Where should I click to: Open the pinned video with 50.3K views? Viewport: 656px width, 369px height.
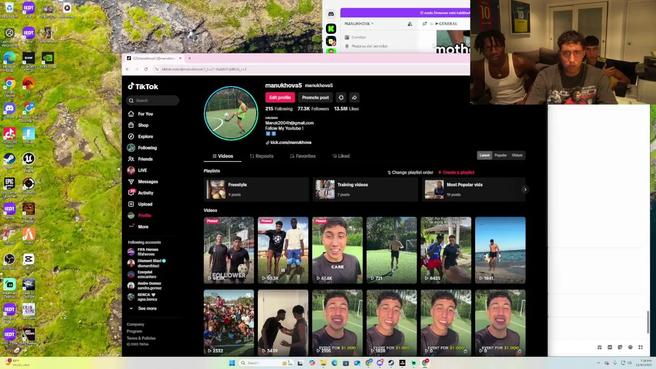coord(283,250)
